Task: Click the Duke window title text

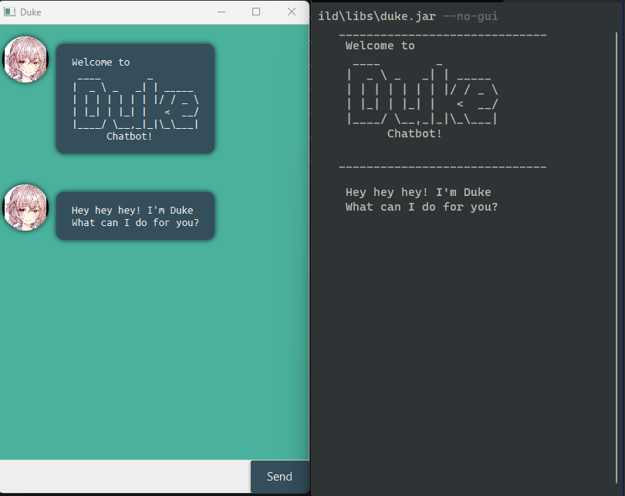Action: point(31,12)
